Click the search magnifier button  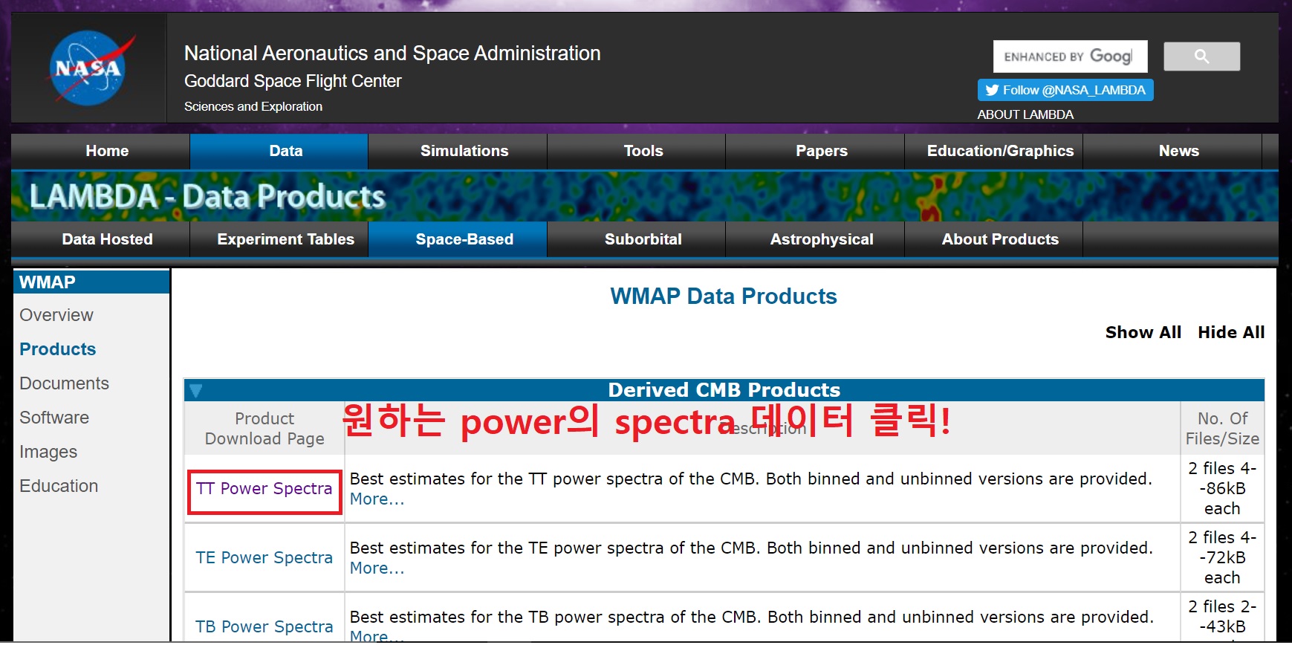tap(1201, 56)
